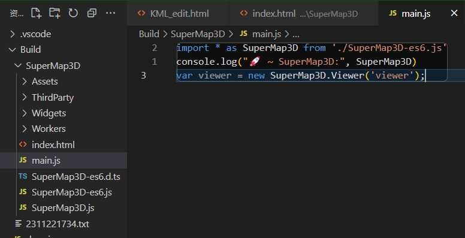Open the explorer more actions ellipsis

click(x=111, y=13)
